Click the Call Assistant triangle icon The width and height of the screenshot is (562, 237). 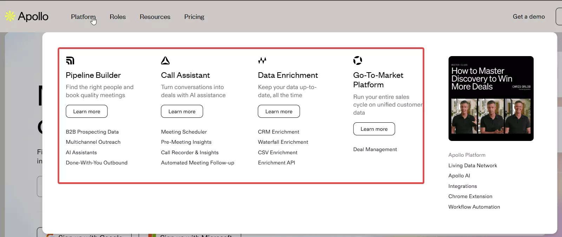[165, 61]
